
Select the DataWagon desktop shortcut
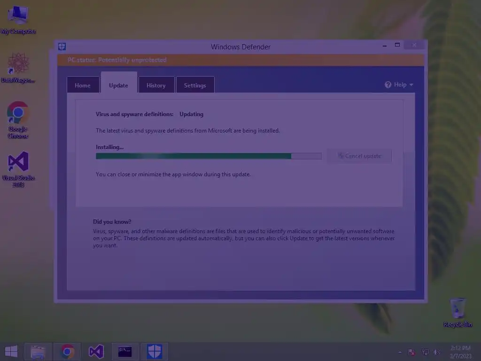point(18,68)
